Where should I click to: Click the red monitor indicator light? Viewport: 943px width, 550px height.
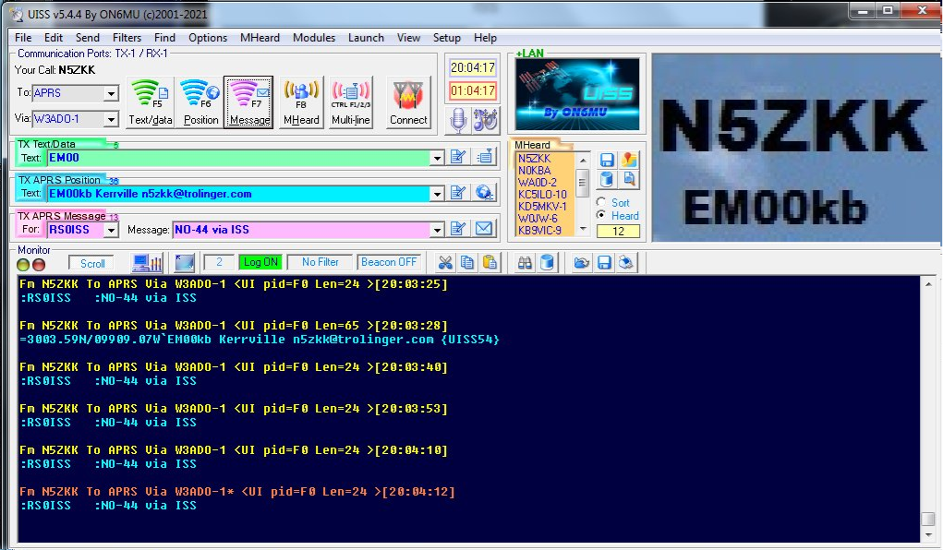tap(39, 265)
